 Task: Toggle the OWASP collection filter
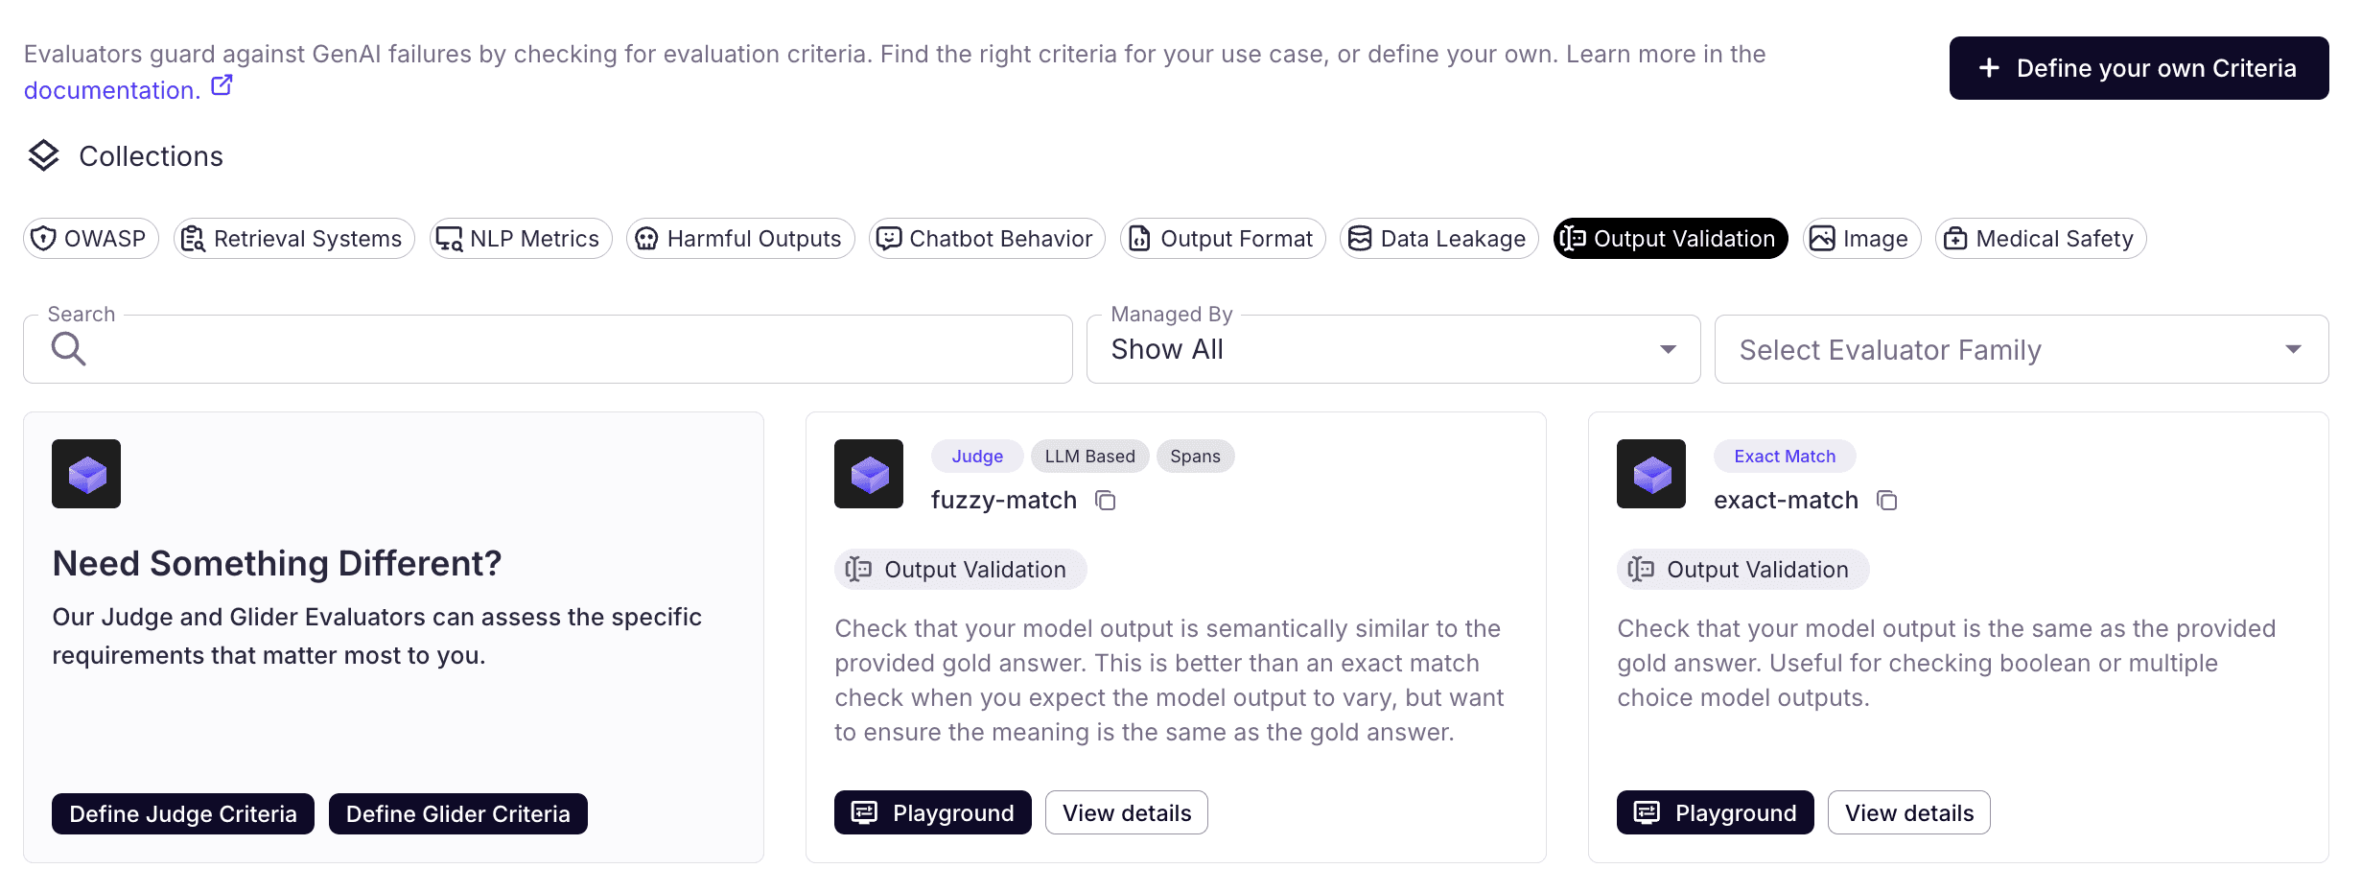tap(91, 239)
